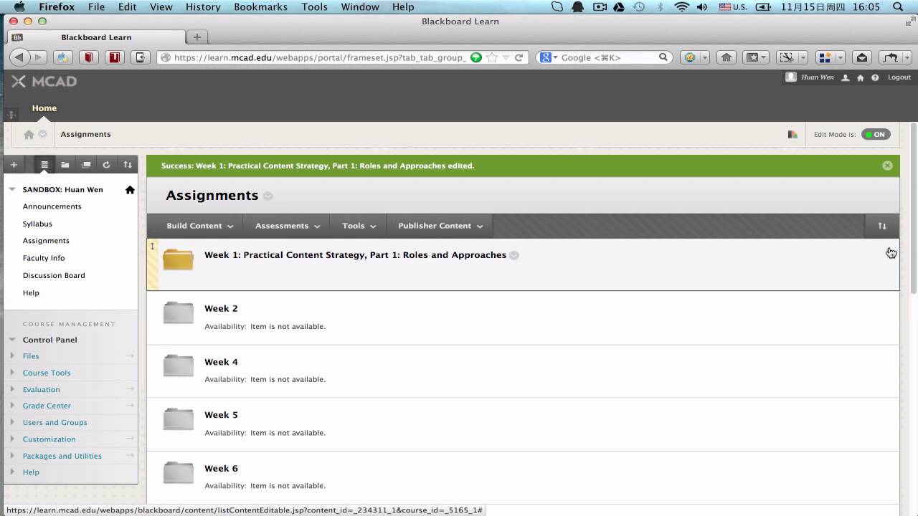The image size is (918, 516).
Task: Reload the page in the address bar
Action: pos(519,57)
